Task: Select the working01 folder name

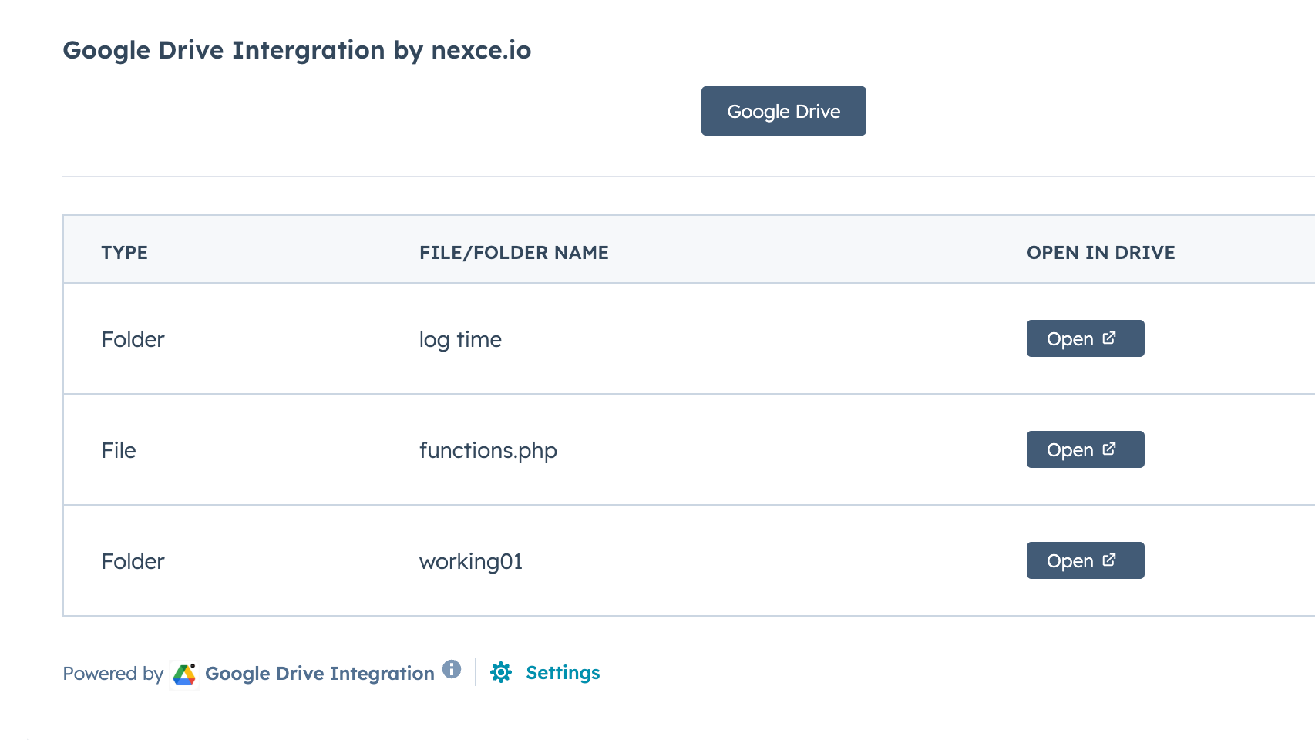Action: [470, 562]
